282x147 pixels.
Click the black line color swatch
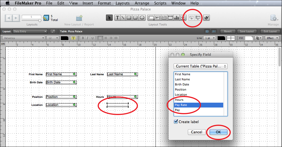click(x=221, y=38)
